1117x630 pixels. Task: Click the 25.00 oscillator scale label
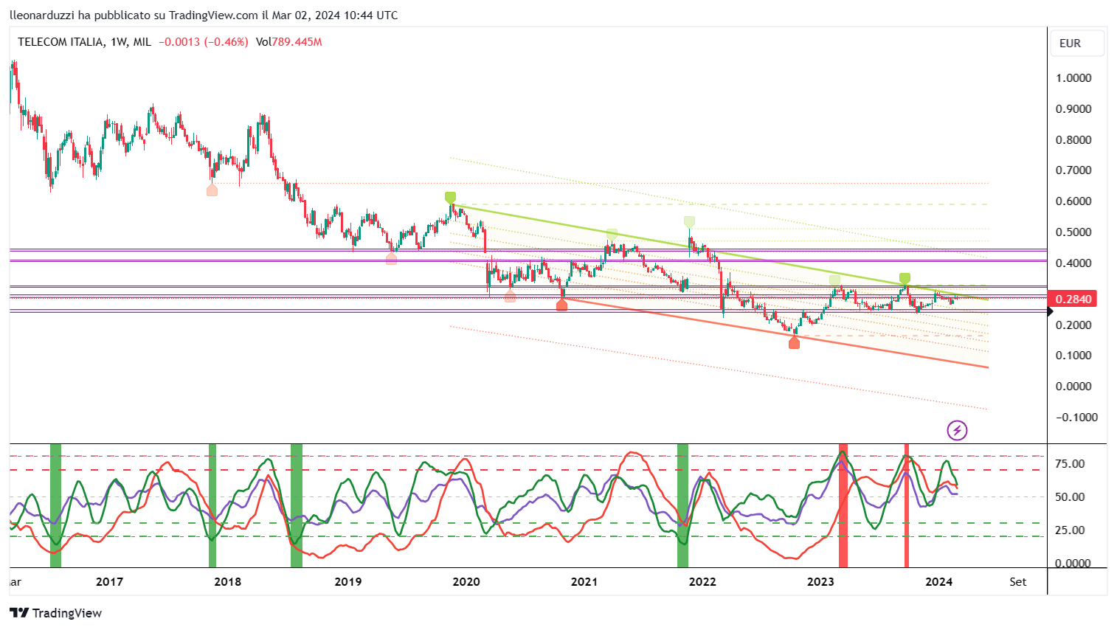(1070, 530)
